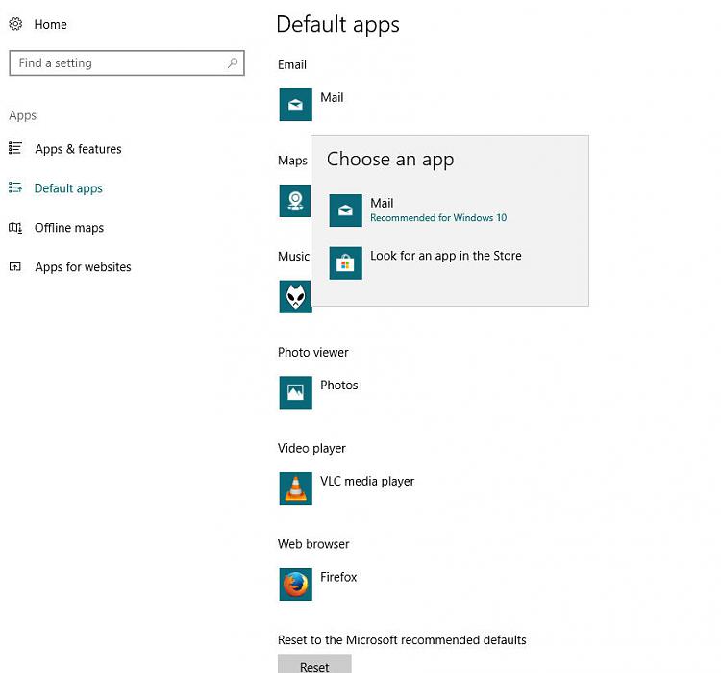The width and height of the screenshot is (721, 673).
Task: Open the Home settings page
Action: tap(50, 24)
